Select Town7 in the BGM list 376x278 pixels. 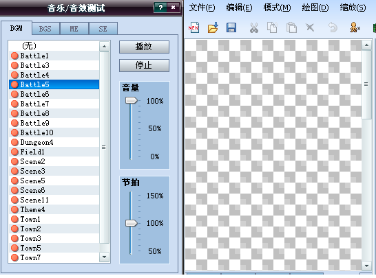click(x=54, y=257)
